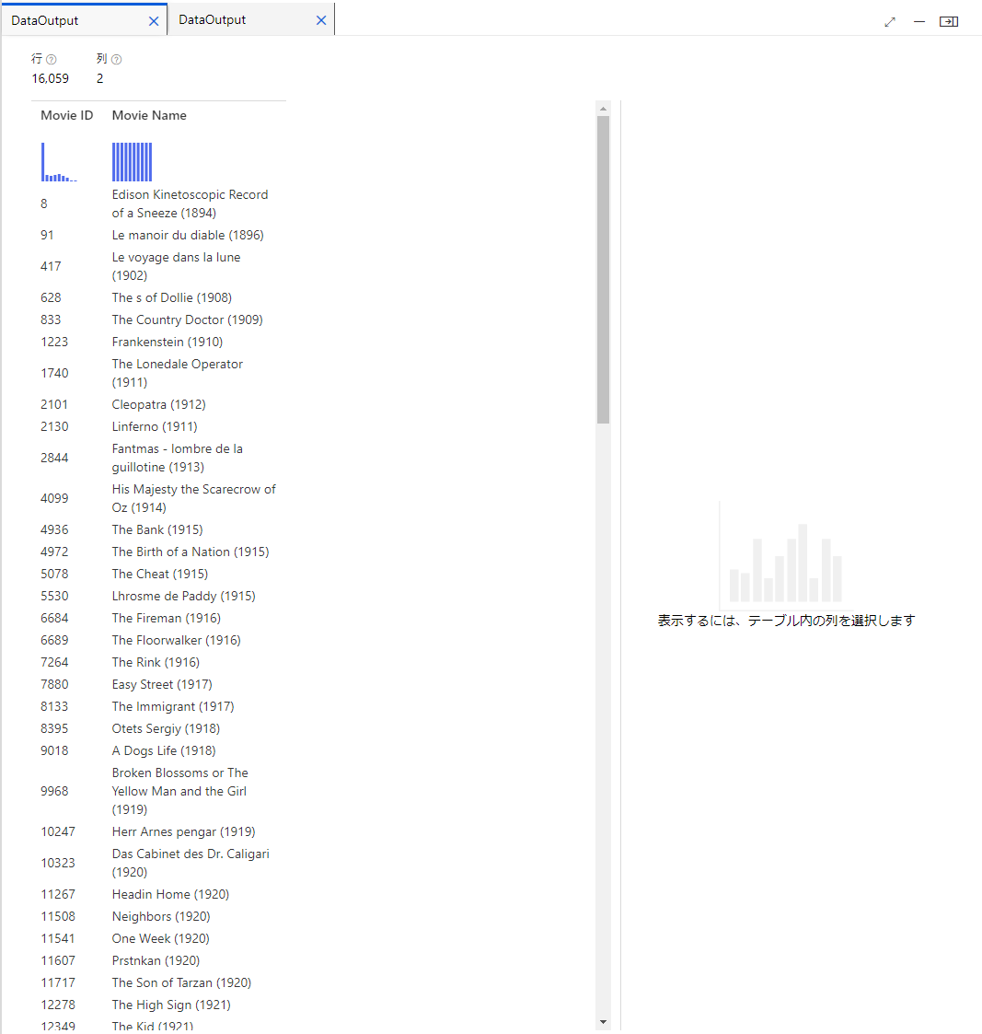Viewport: 982px width, 1034px height.
Task: Select The Country Doctor (1909)
Action: pos(187,319)
